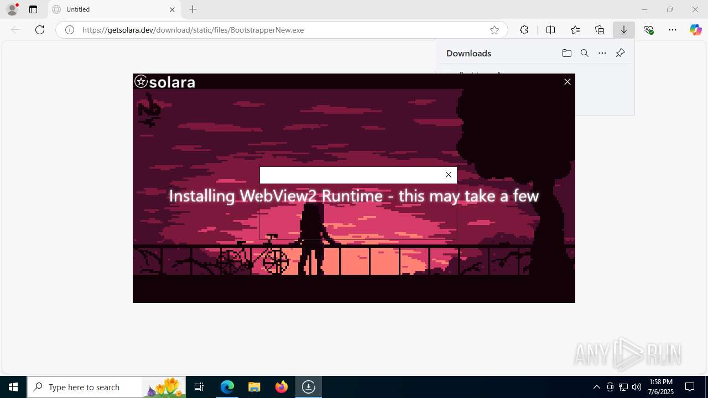Minimize the Edge browser window
The width and height of the screenshot is (708, 398).
(644, 9)
